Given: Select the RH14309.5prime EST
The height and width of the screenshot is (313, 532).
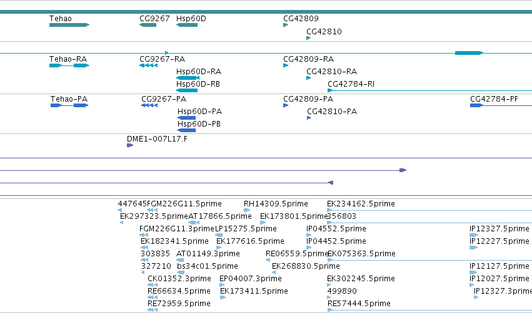Looking at the screenshot, I should (247, 210).
